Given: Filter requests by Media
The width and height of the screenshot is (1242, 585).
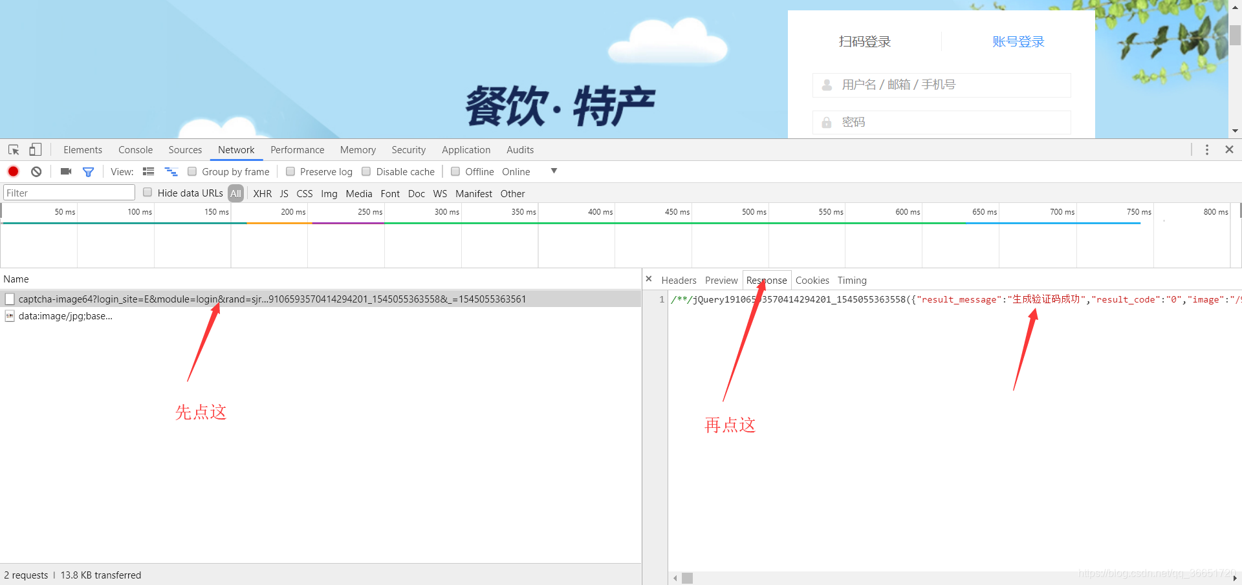Looking at the screenshot, I should coord(359,194).
